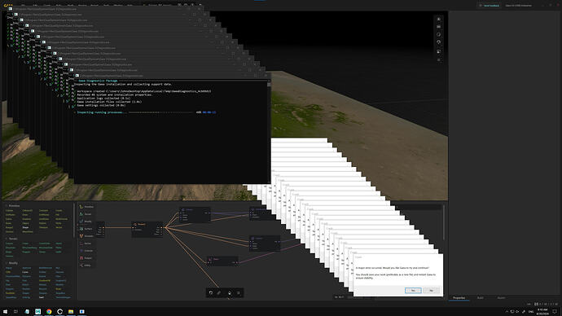Click the circular arrow icon in graph toolbar
The image size is (562, 316).
(211, 292)
